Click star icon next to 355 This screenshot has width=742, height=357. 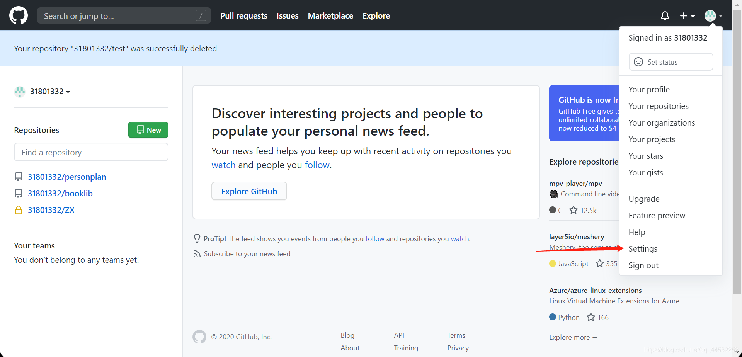pos(600,263)
